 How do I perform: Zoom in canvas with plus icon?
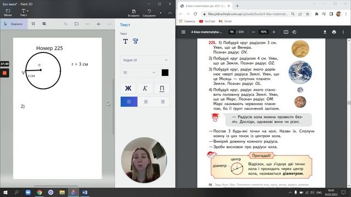(x=99, y=24)
